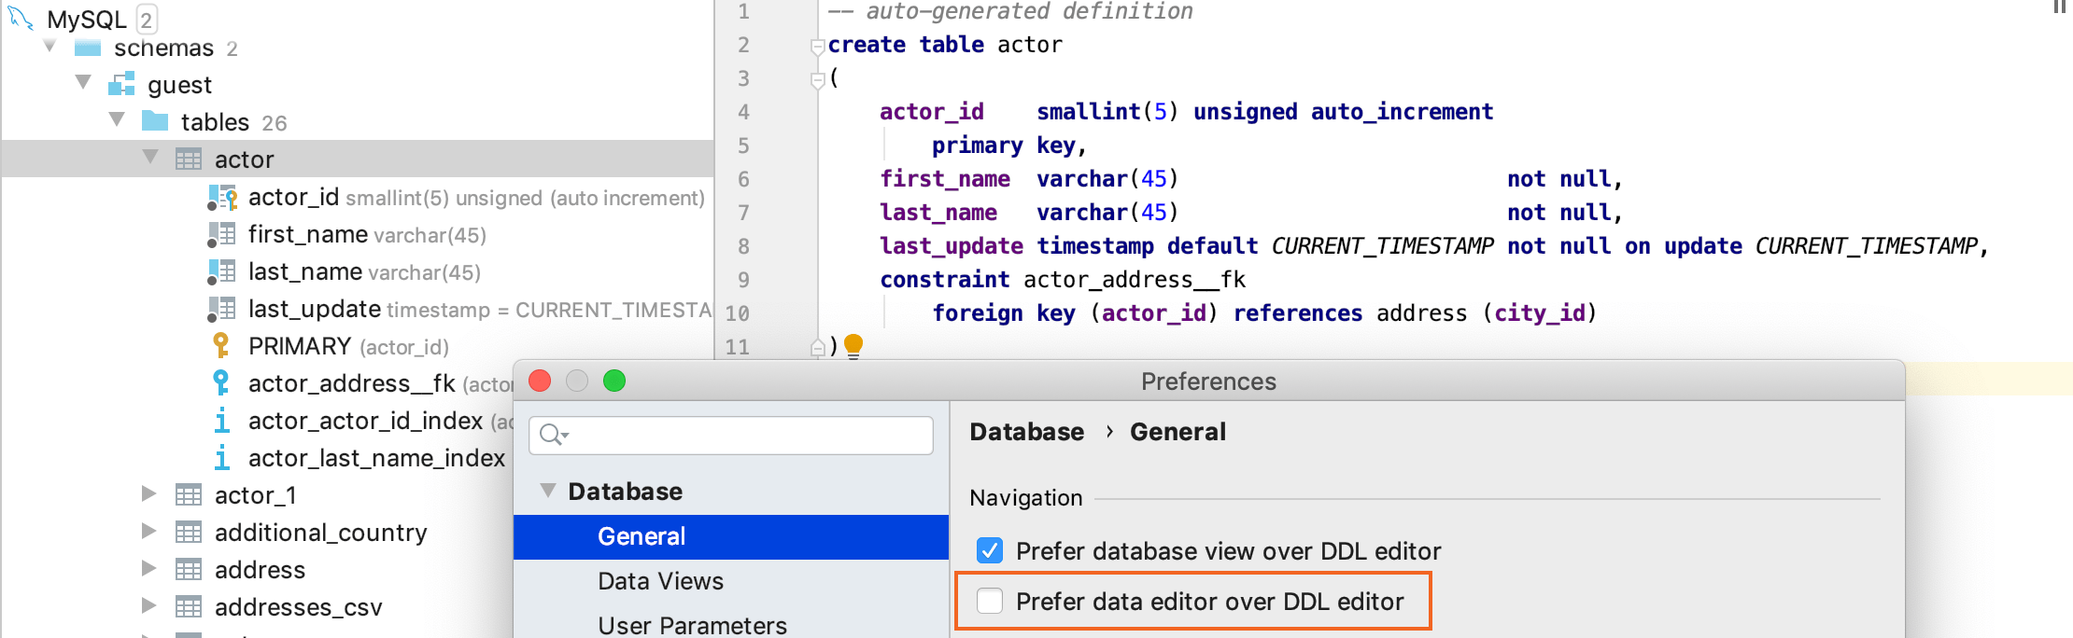
Task: Select actor_address__fk foreign key row
Action: 258,383
